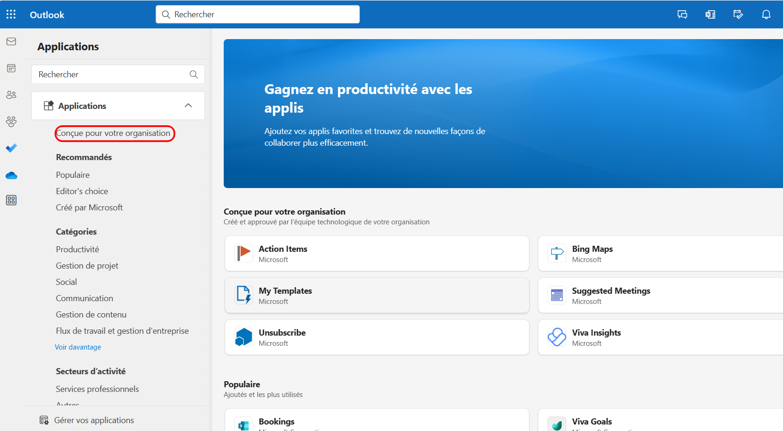The height and width of the screenshot is (431, 783).
Task: Select the Gestion de projet category
Action: coord(87,266)
